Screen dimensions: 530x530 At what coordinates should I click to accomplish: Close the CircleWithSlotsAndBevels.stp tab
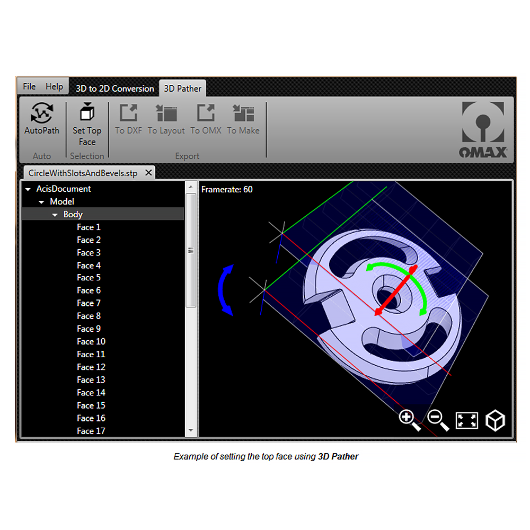148,173
